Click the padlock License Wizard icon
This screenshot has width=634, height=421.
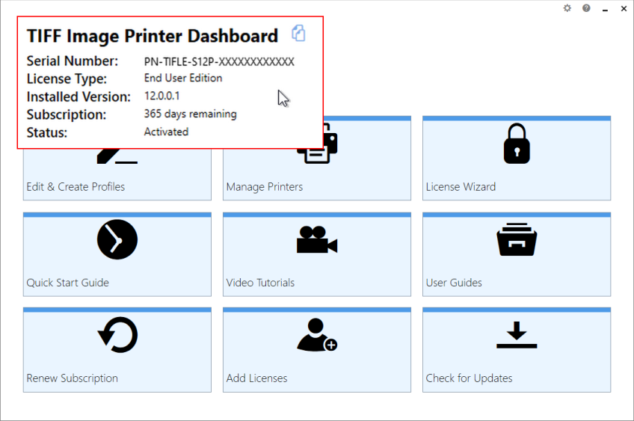tap(517, 144)
